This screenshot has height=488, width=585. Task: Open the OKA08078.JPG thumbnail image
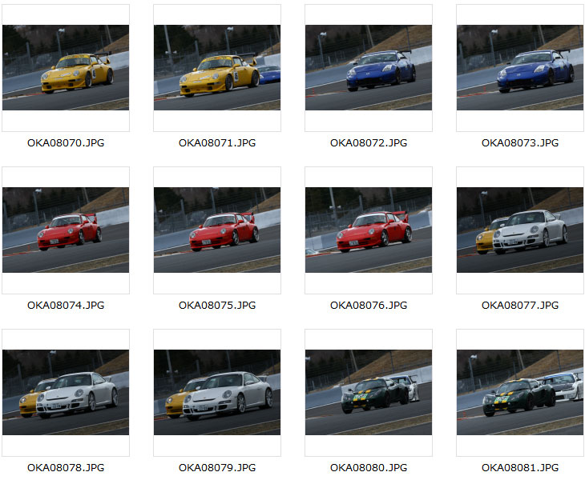point(66,392)
